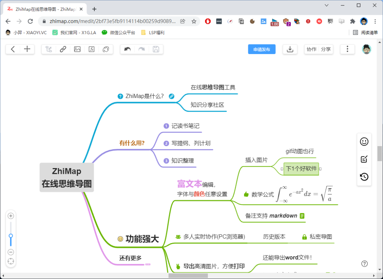Open the note editing sidebar icon
The image size is (383, 279).
click(364, 159)
